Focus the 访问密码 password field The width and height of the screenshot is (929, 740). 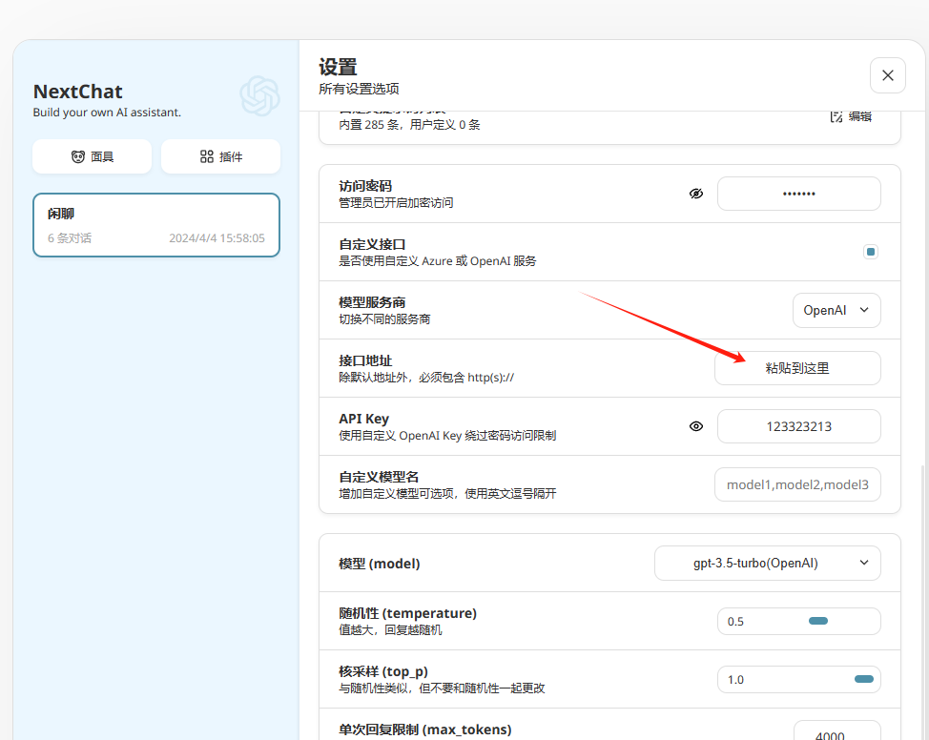[798, 194]
